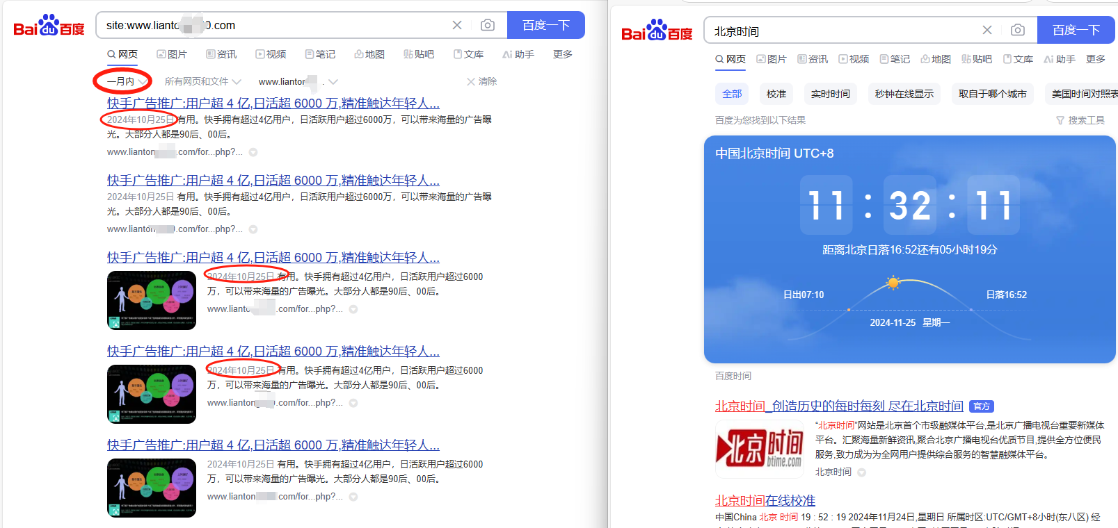Click the round icon after fifth result URL

[x=353, y=497]
